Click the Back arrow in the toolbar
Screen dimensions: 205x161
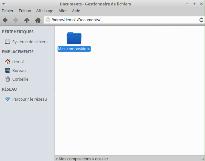[x=5, y=20]
